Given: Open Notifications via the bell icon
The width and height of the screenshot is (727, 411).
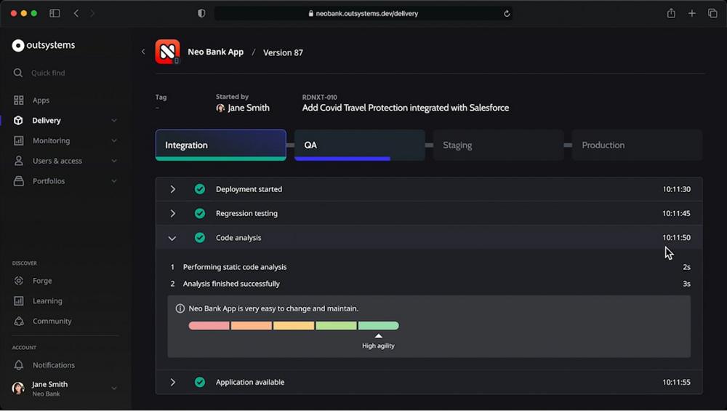Looking at the screenshot, I should click(x=19, y=365).
